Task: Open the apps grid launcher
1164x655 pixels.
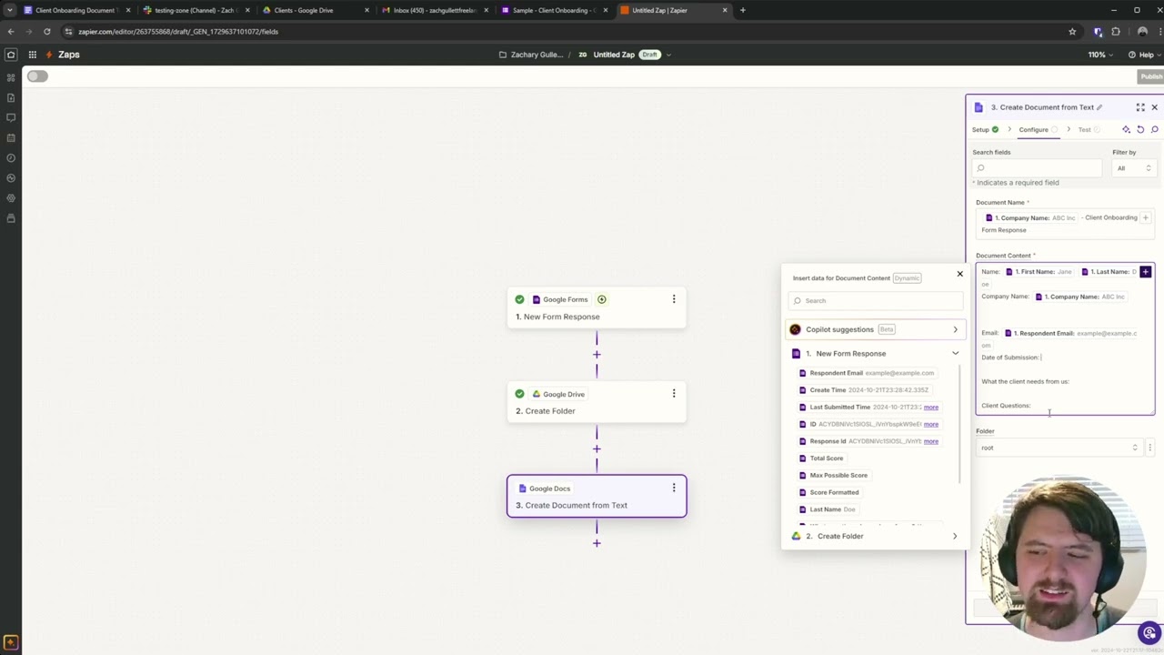Action: [32, 55]
